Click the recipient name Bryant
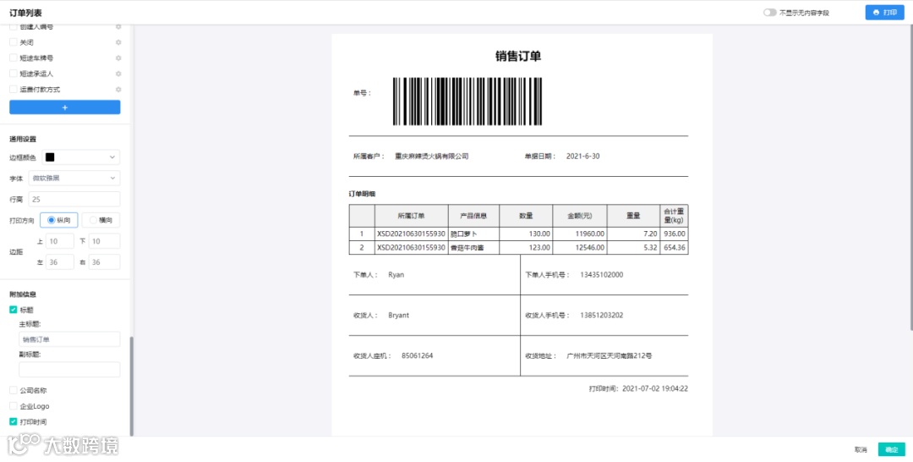 [398, 315]
